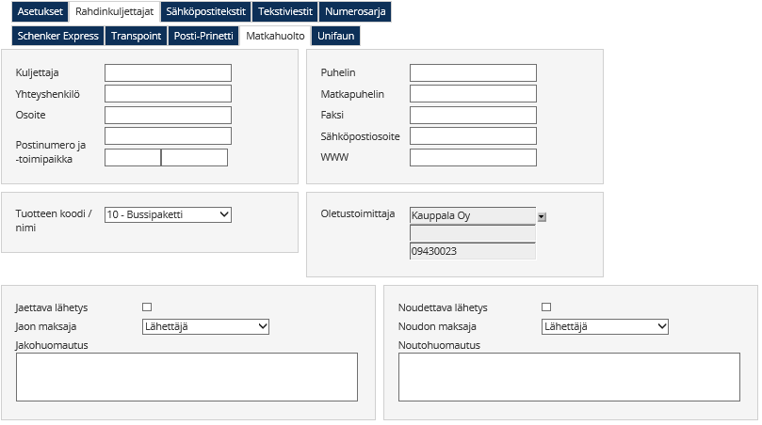Select the Numerosarja tab
The width and height of the screenshot is (762, 425).
click(x=353, y=12)
